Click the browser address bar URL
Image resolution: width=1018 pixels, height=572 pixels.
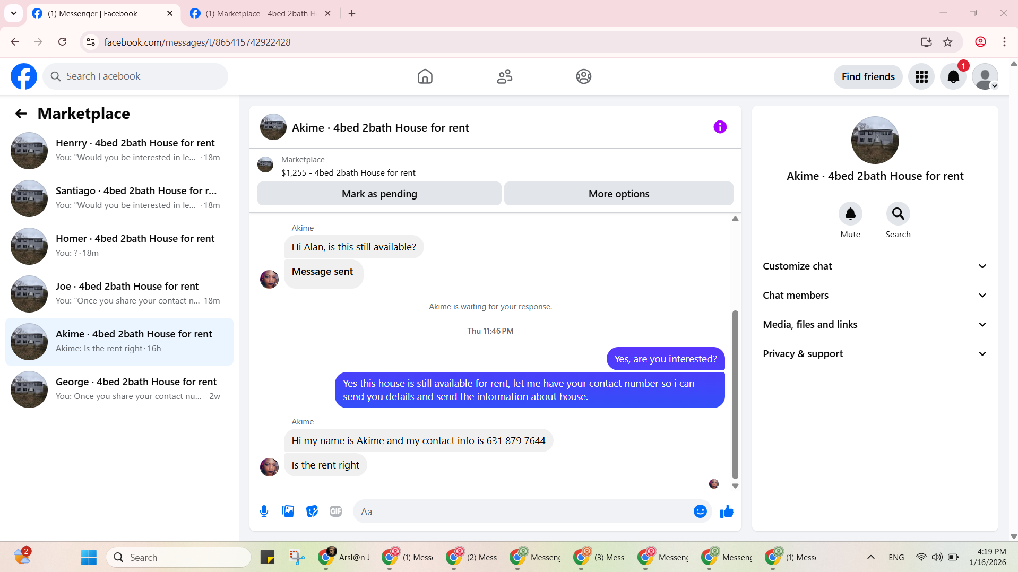197,42
